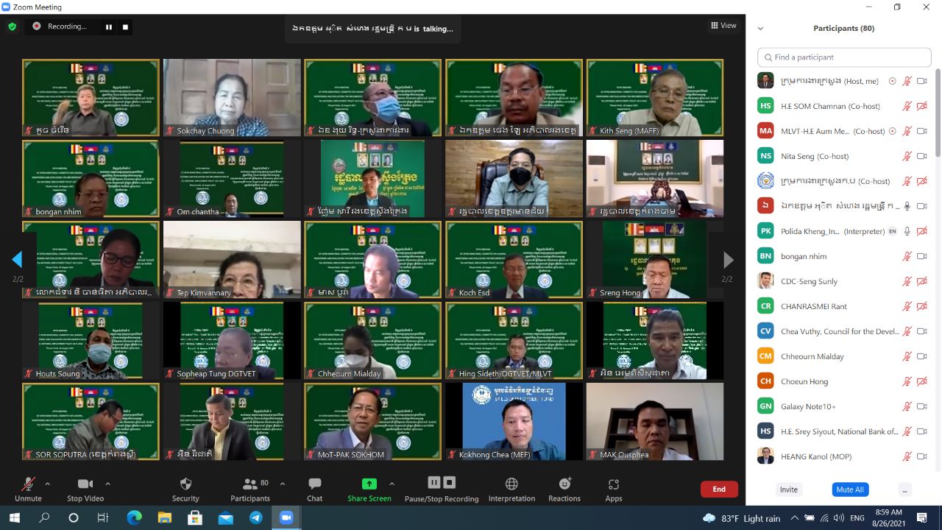Image resolution: width=942 pixels, height=530 pixels.
Task: Toggle video for H.E SOM Chamnan
Action: (921, 106)
